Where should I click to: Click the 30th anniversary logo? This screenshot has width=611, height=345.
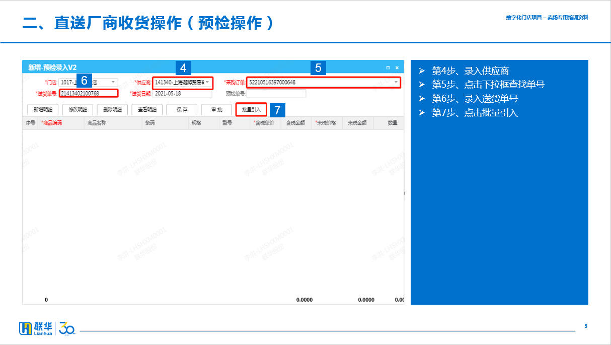click(67, 329)
